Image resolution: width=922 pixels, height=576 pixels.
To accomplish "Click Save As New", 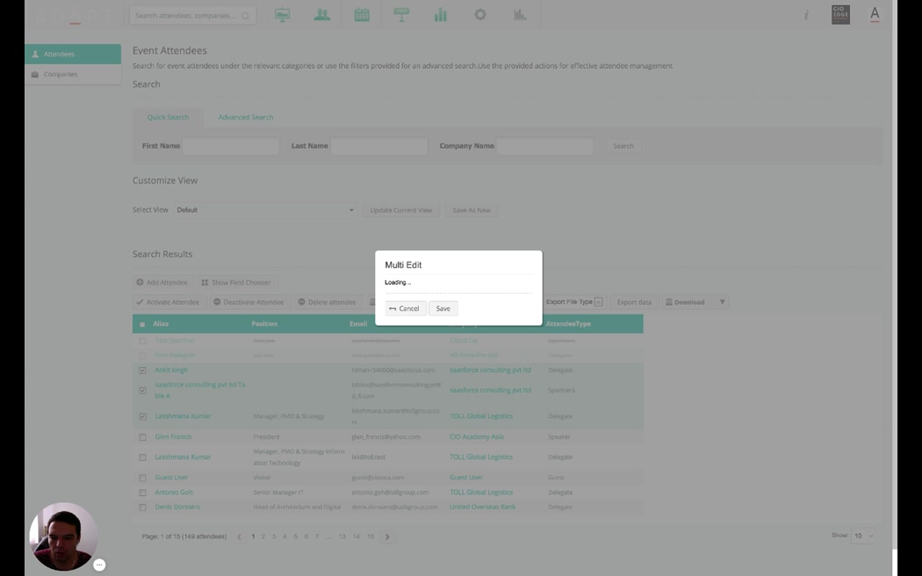I will point(471,210).
